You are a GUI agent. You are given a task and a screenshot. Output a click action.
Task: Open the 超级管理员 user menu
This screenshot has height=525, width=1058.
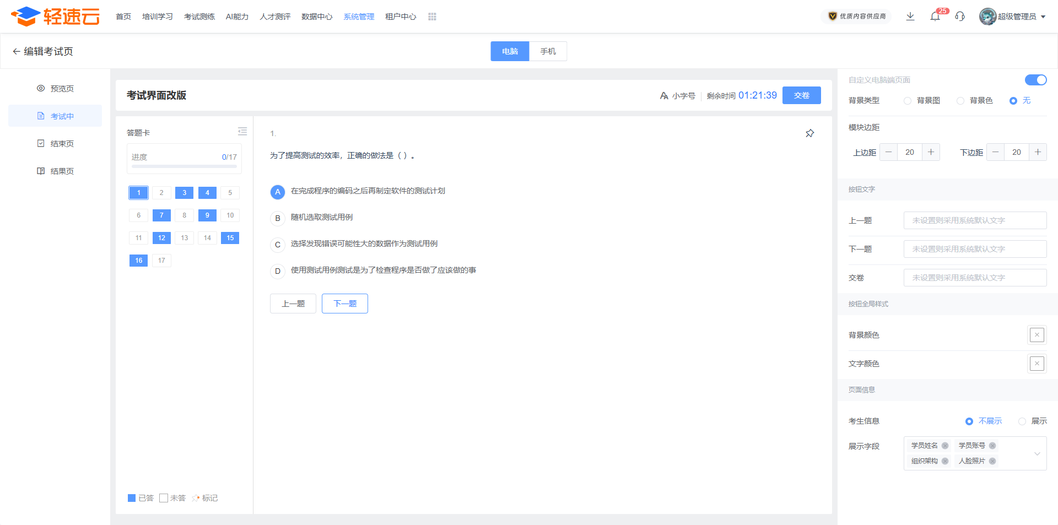coord(1013,17)
